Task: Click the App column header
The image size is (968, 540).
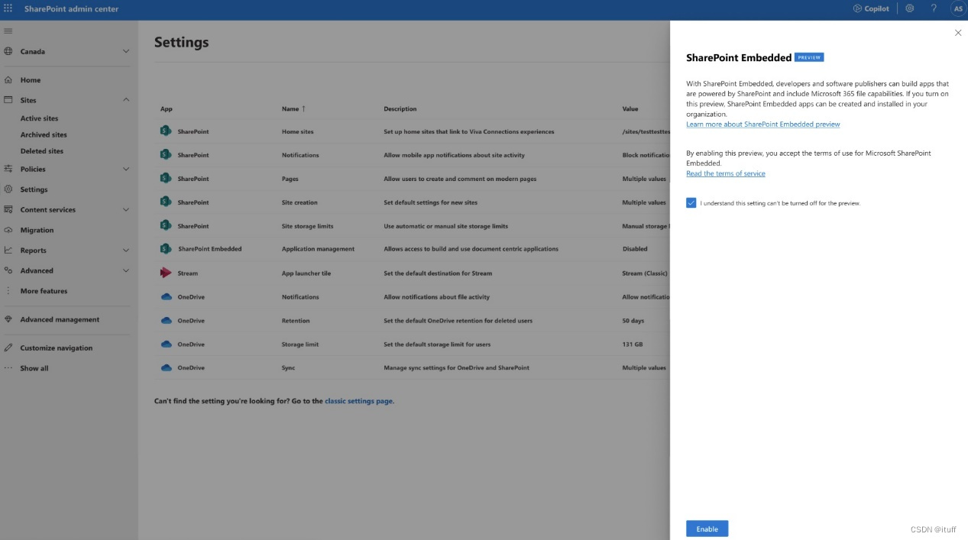Action: coord(167,109)
